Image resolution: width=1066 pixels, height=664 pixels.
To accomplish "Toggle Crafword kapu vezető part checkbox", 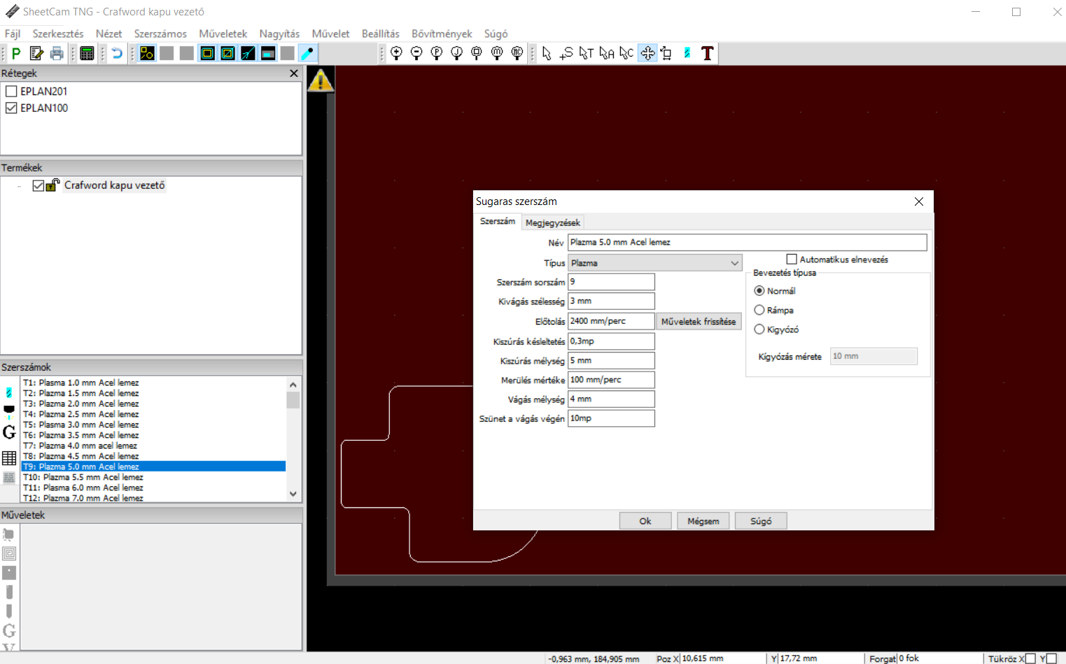I will (x=38, y=185).
